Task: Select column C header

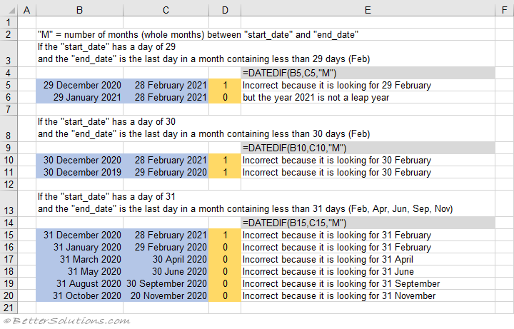Action: [166, 10]
